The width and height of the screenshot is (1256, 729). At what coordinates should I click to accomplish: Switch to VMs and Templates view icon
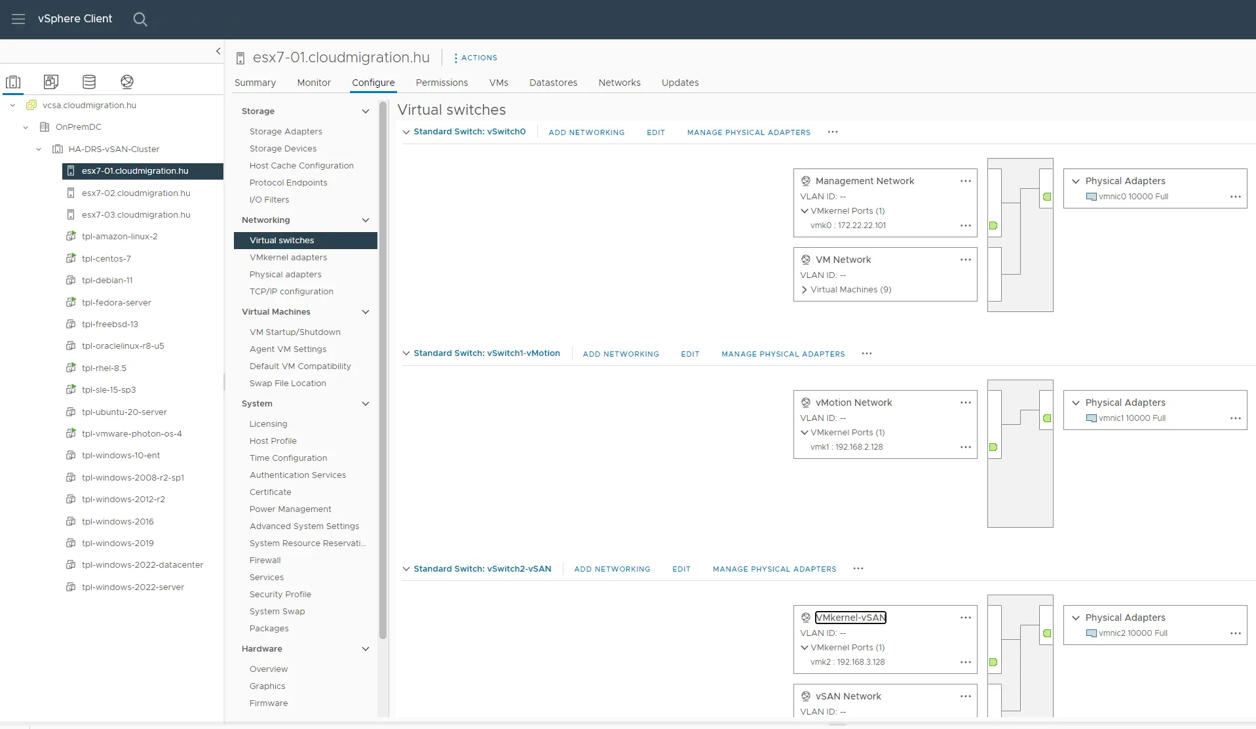51,82
